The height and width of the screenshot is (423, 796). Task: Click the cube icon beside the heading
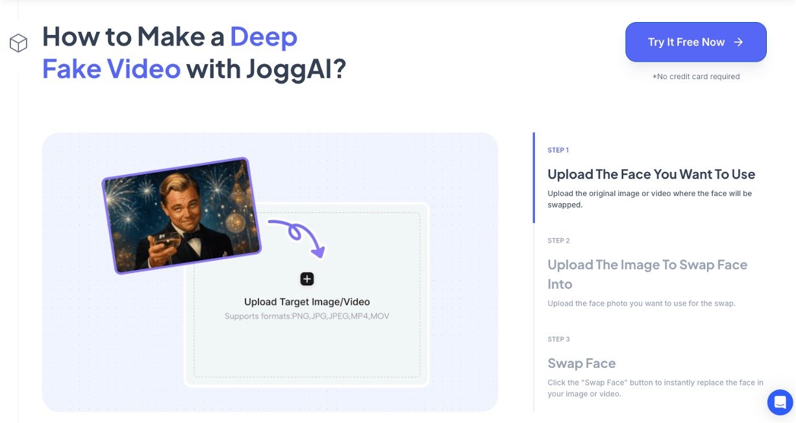18,43
